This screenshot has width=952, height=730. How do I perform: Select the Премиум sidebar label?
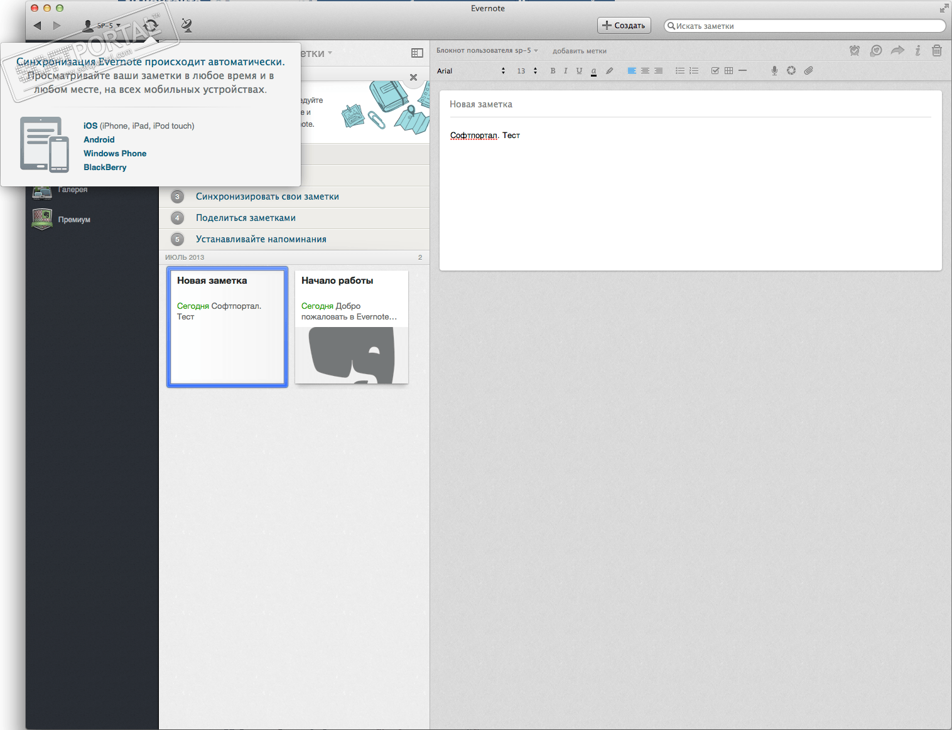[74, 220]
